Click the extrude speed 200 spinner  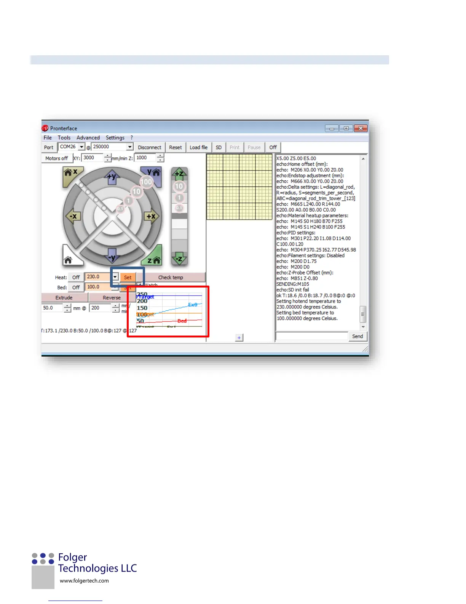pos(116,308)
